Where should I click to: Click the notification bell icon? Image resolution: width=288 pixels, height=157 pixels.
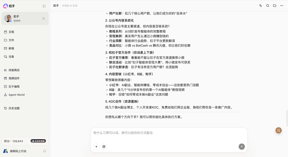[x=45, y=151]
